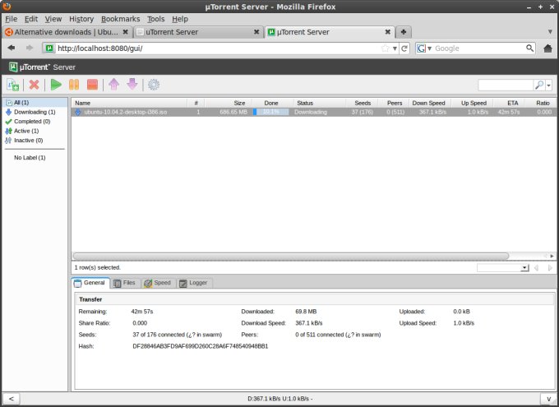
Task: Select the ubuntu-10.04.2-desktop-i386.iso torrent row
Action: click(x=314, y=112)
